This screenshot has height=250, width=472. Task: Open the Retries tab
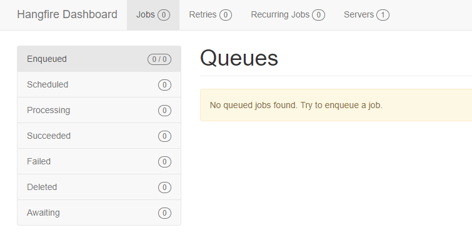tap(210, 15)
